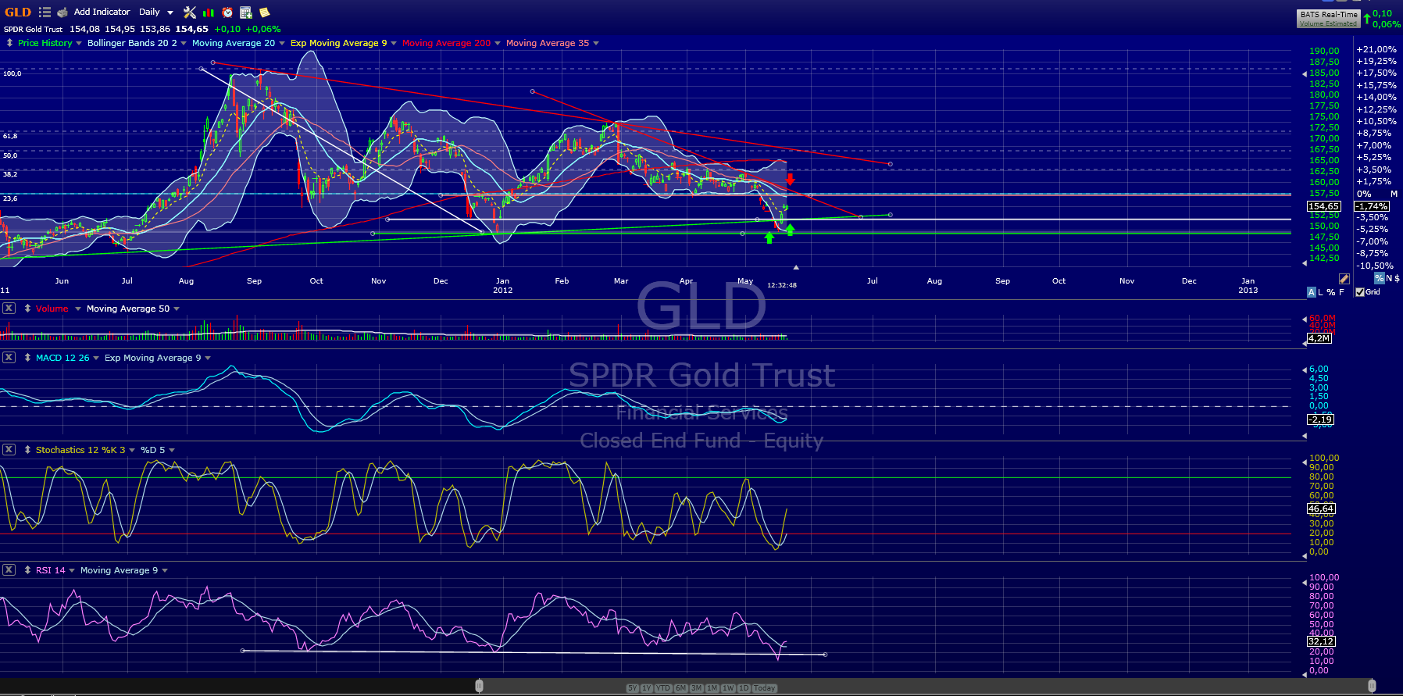
Task: Select the ruler drawing tool icon
Action: pyautogui.click(x=1344, y=278)
